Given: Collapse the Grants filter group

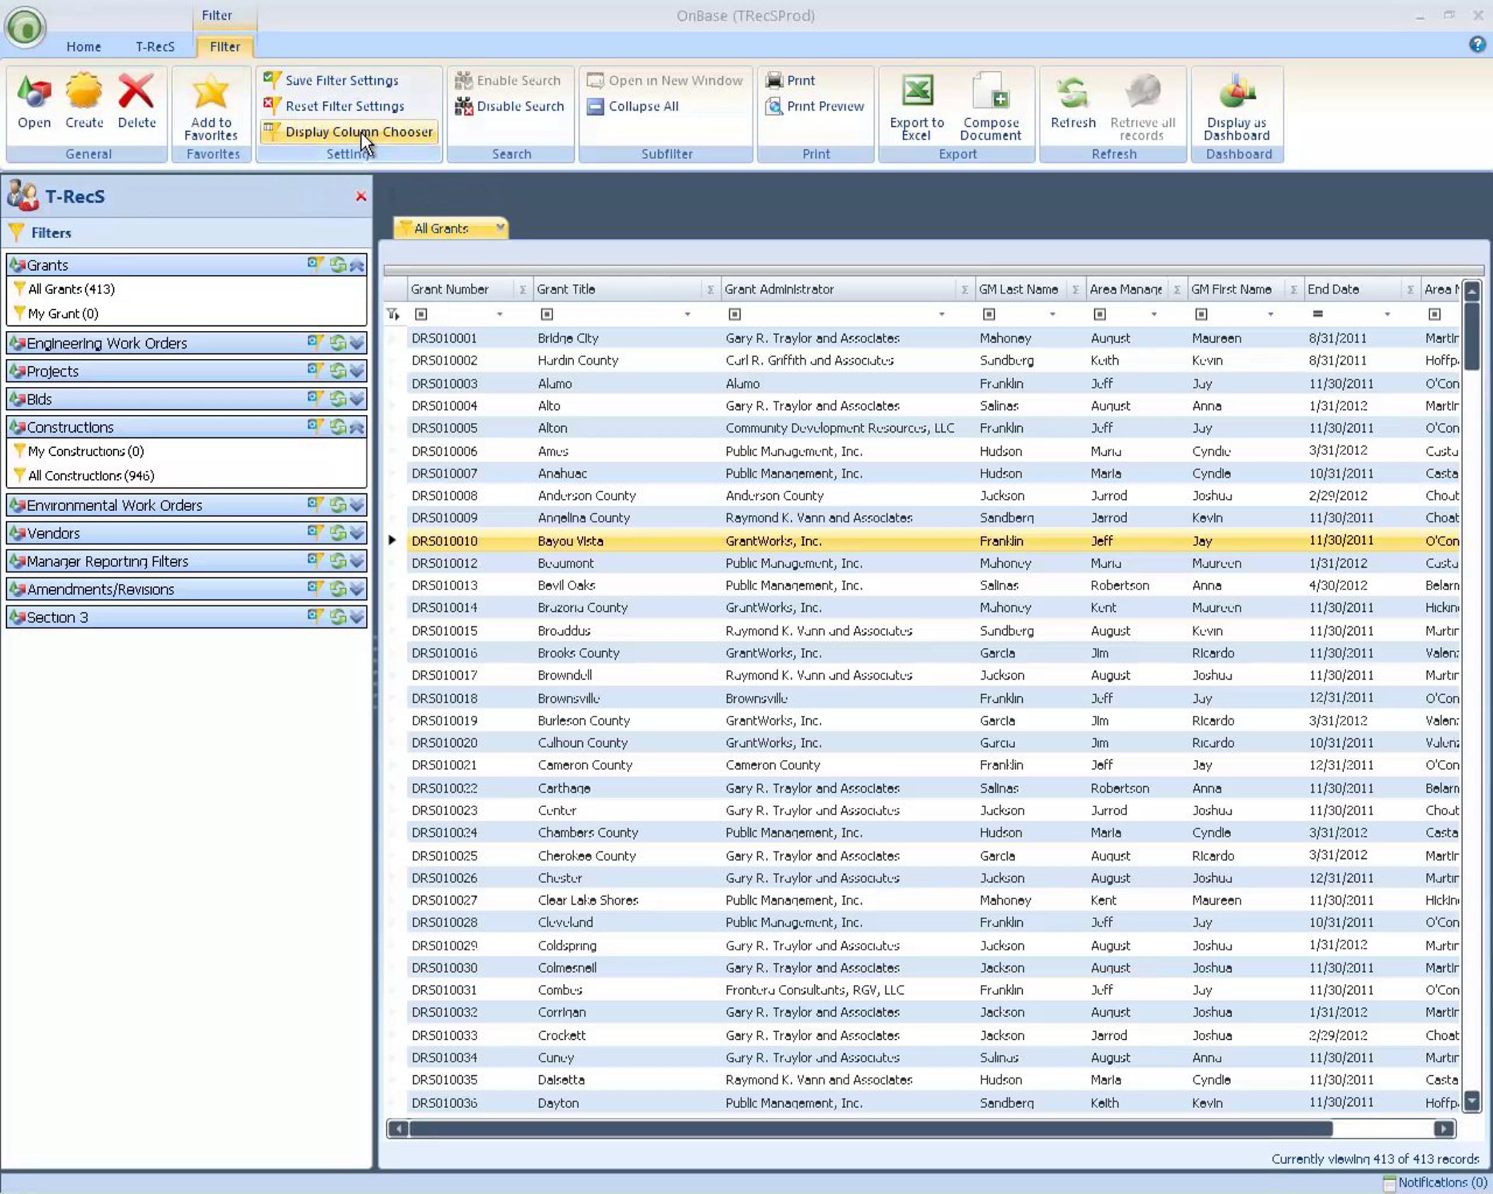Looking at the screenshot, I should 357,264.
